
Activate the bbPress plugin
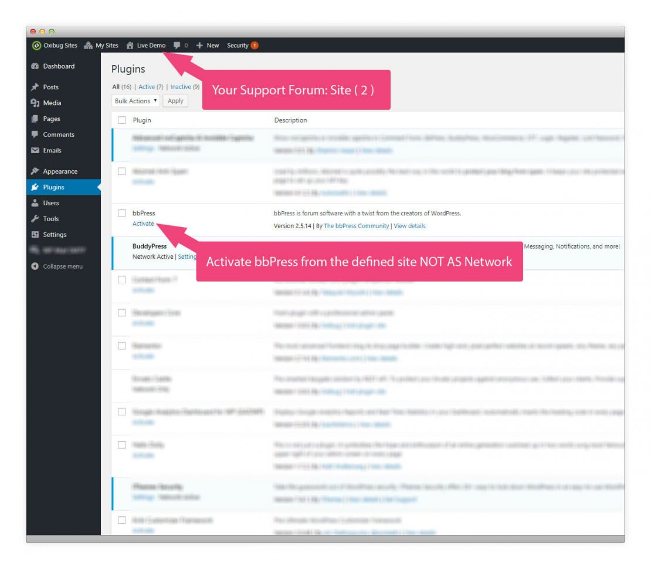(143, 223)
